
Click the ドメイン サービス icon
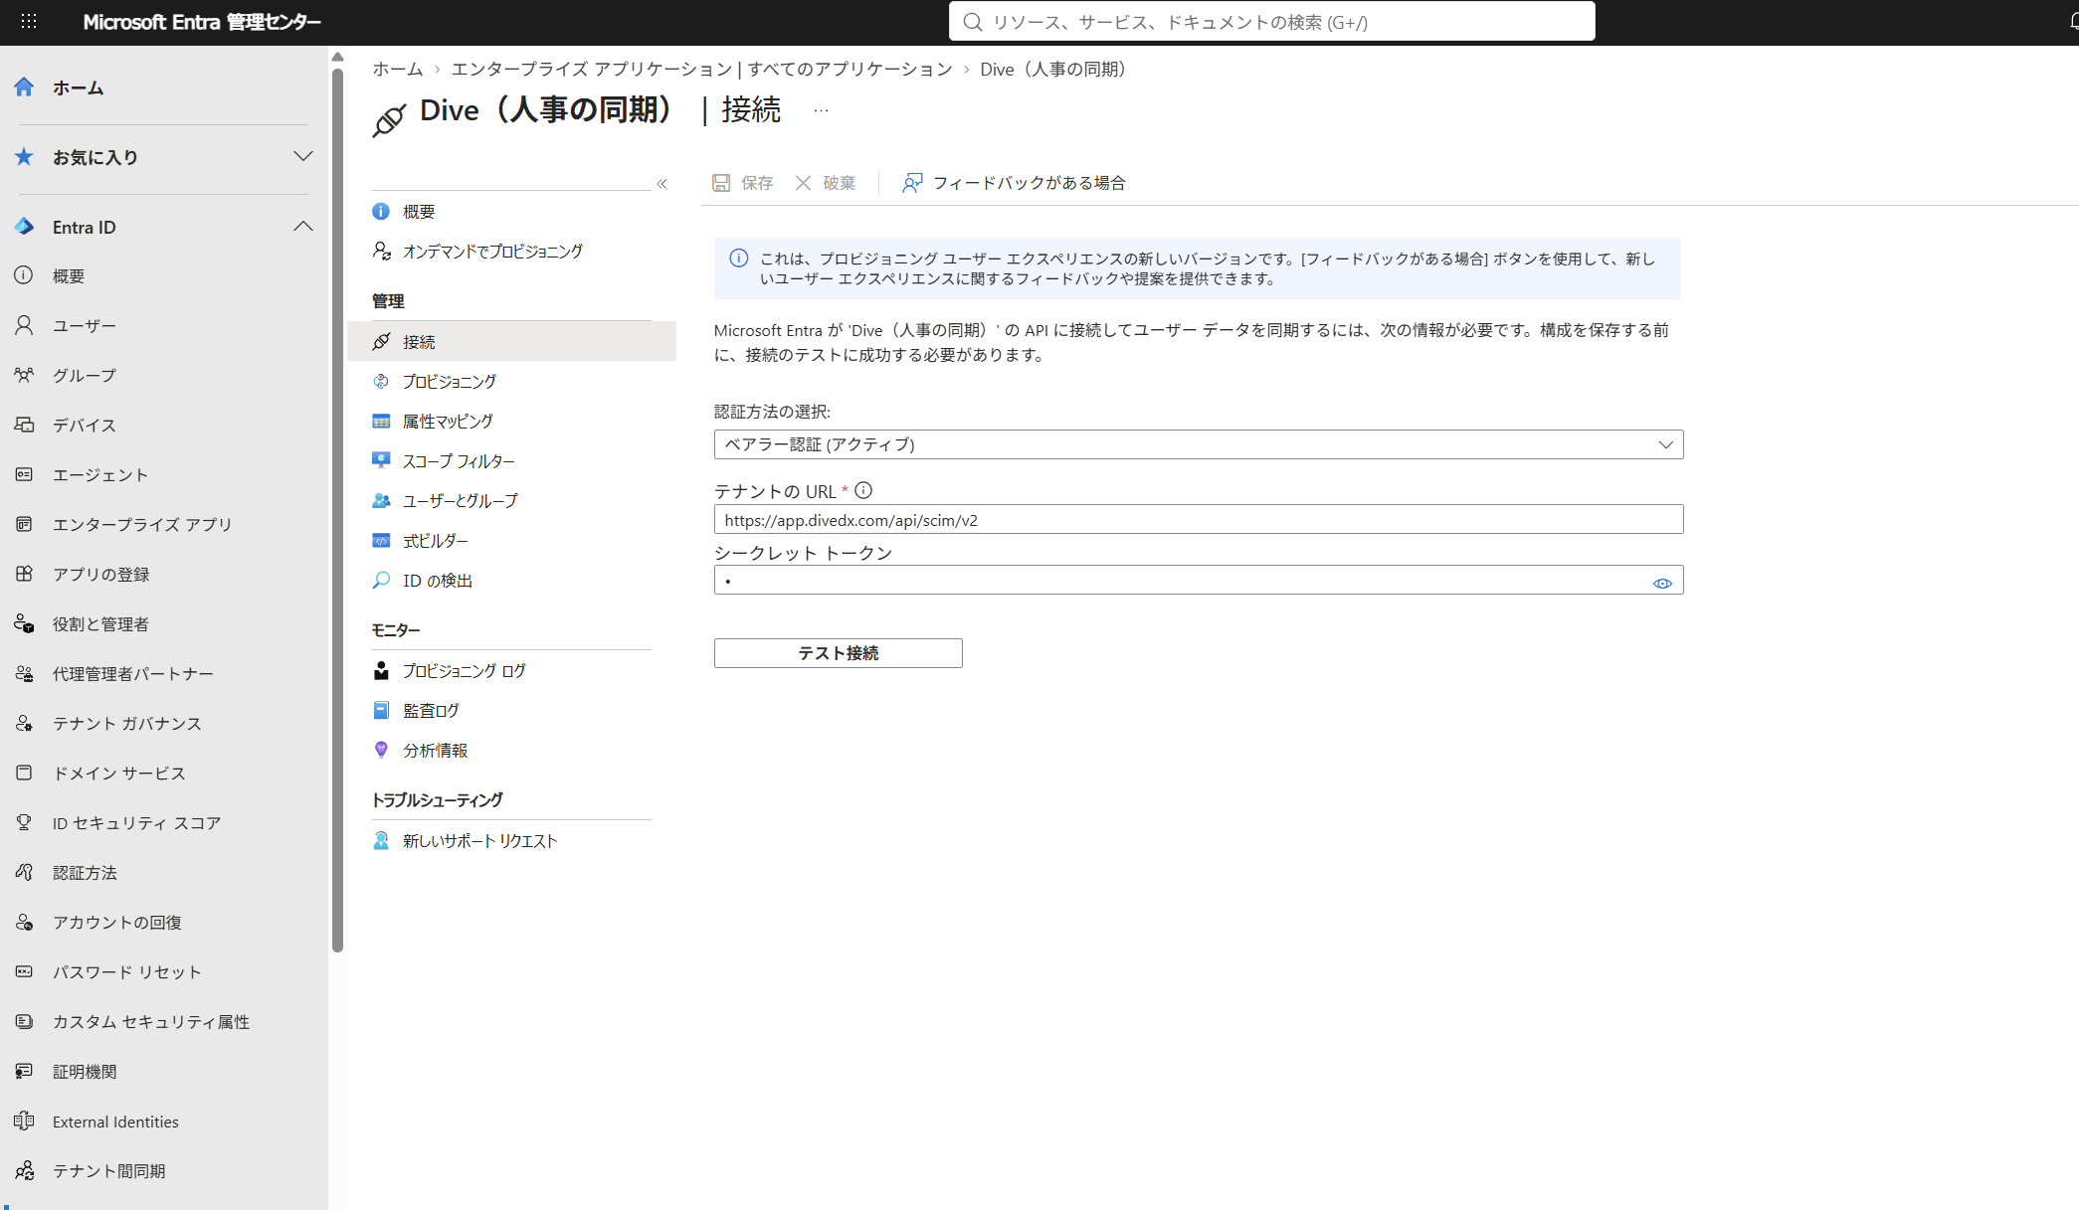[25, 774]
